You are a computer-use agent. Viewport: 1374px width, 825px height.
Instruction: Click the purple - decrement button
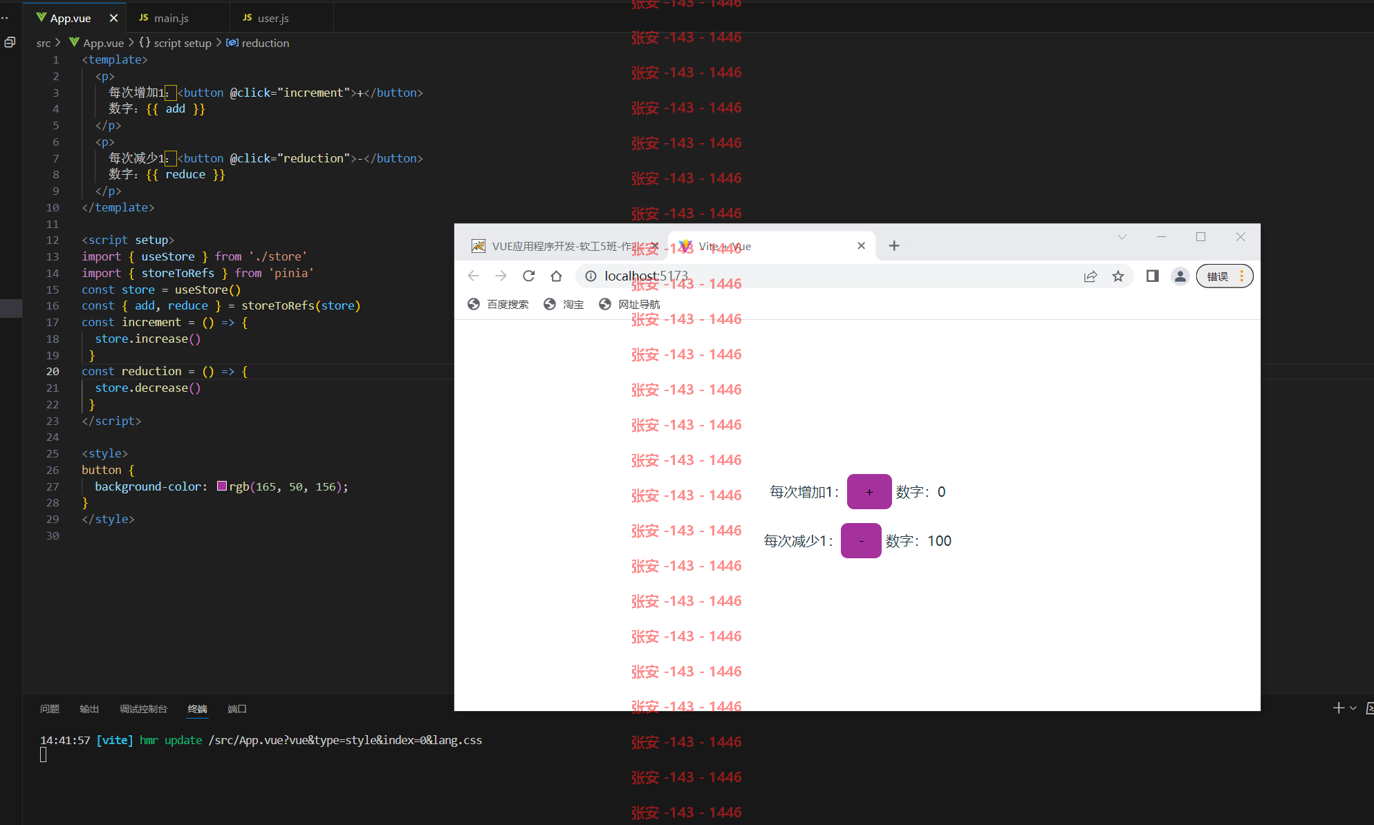861,541
